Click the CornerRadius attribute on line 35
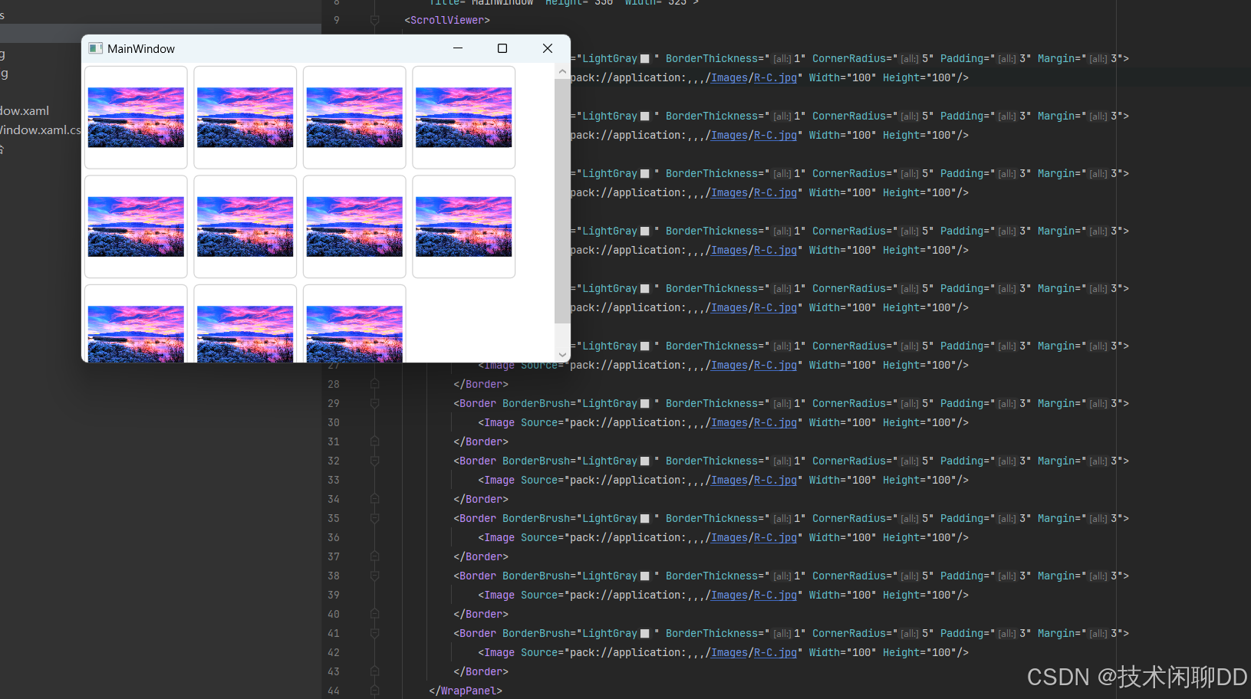This screenshot has height=699, width=1251. 873,518
